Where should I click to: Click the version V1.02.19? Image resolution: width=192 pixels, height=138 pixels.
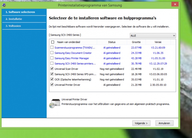[158, 69]
